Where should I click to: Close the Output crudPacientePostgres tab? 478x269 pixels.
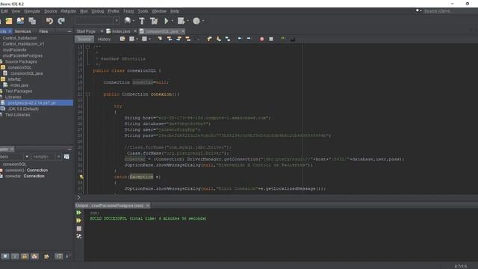click(x=148, y=205)
